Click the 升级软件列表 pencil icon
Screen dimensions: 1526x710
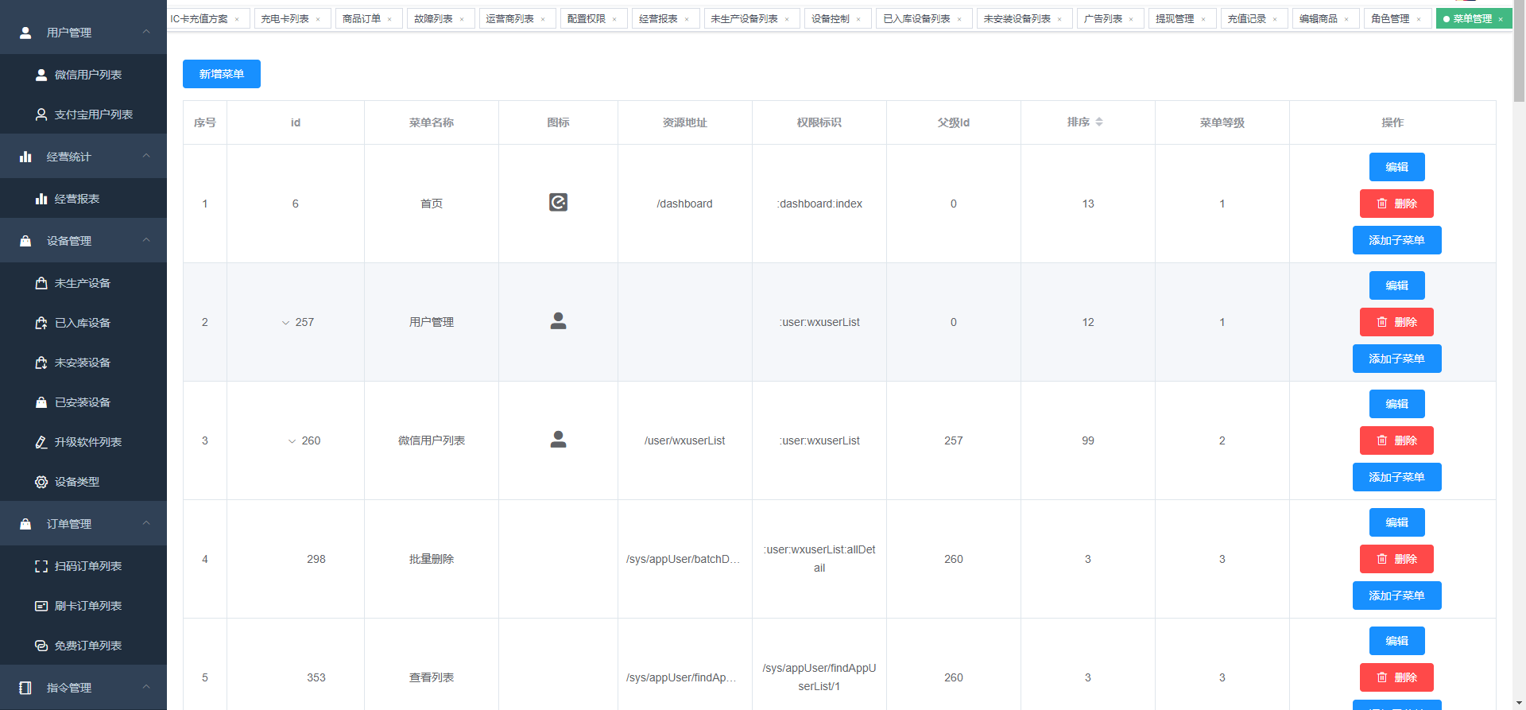tap(41, 442)
